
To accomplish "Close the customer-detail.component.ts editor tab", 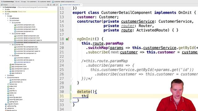I will pyautogui.click(x=81, y=5).
